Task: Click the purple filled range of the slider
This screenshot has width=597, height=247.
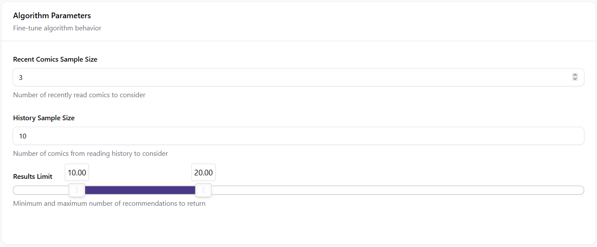Action: [140, 190]
